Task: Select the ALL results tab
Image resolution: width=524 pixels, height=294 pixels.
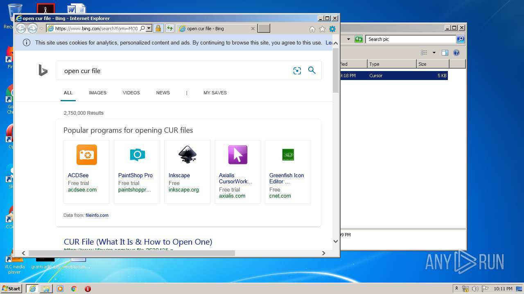Action: click(x=68, y=93)
